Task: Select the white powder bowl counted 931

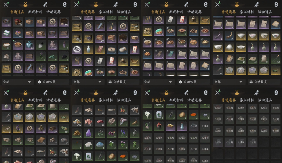Action: tap(7, 45)
